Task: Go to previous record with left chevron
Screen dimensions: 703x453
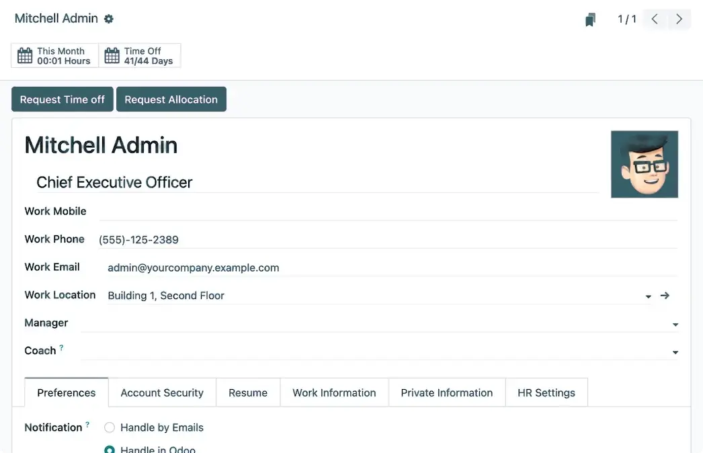Action: coord(655,19)
